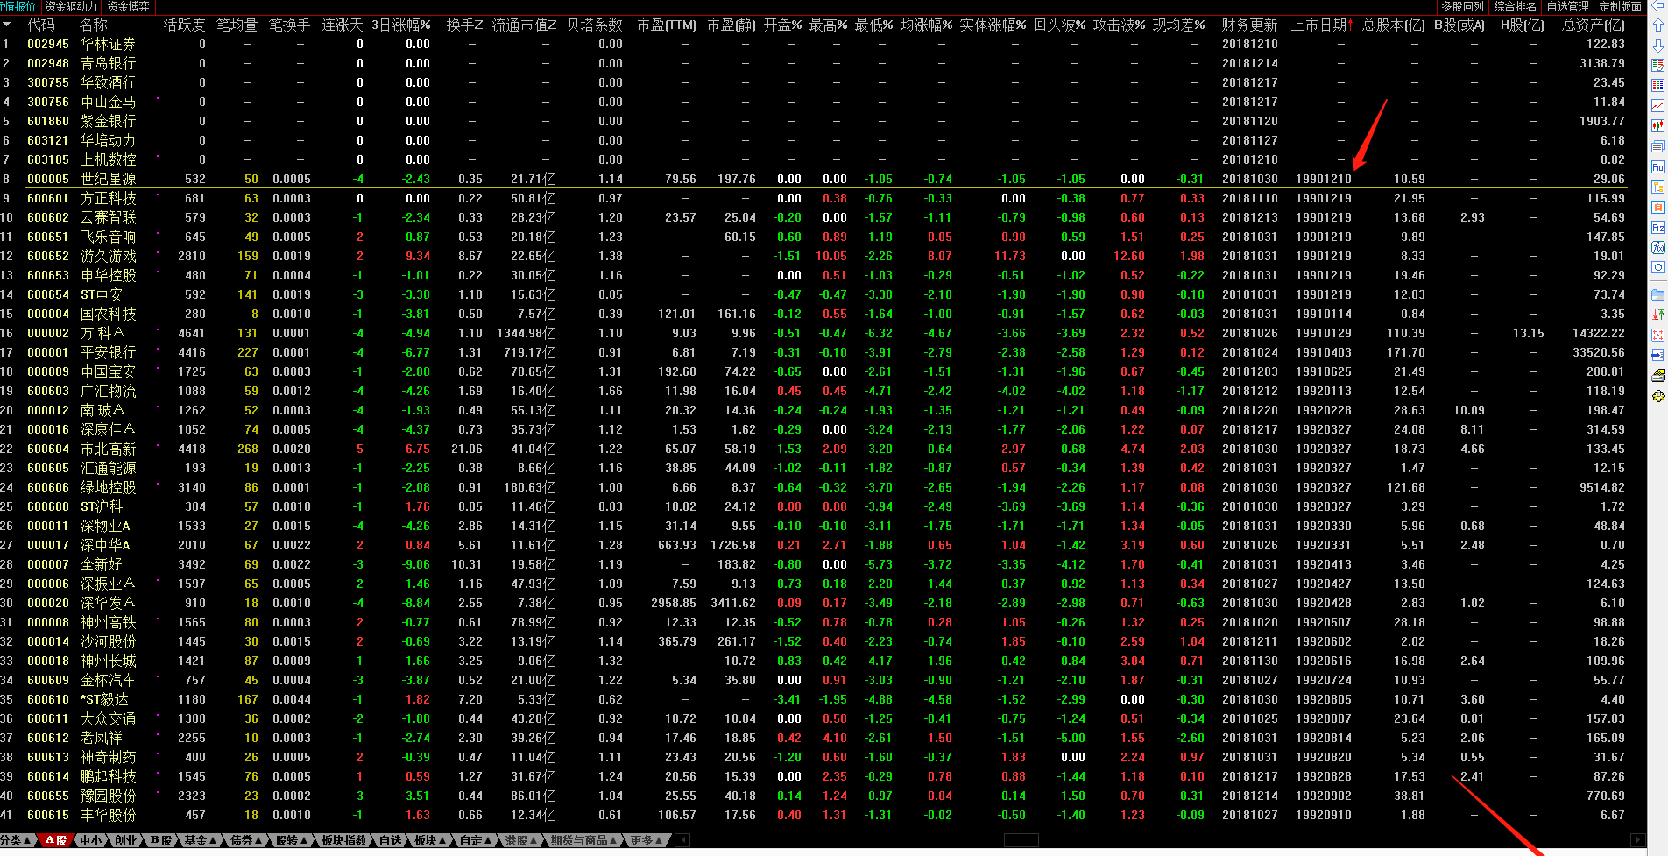Viewport: 1668px width, 856px height.
Task: Click the 综合排名 button
Action: click(1516, 6)
